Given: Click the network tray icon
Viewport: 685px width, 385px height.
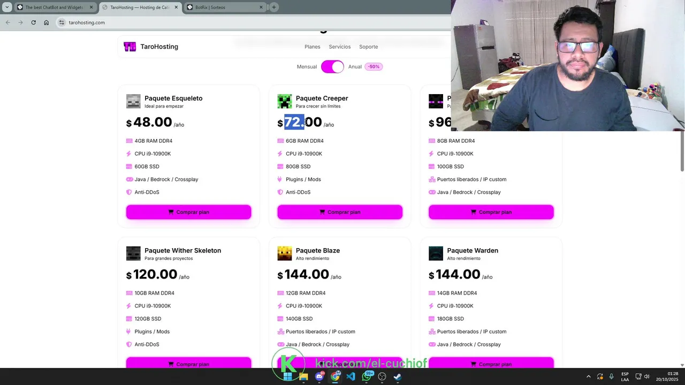Looking at the screenshot, I should [x=638, y=376].
